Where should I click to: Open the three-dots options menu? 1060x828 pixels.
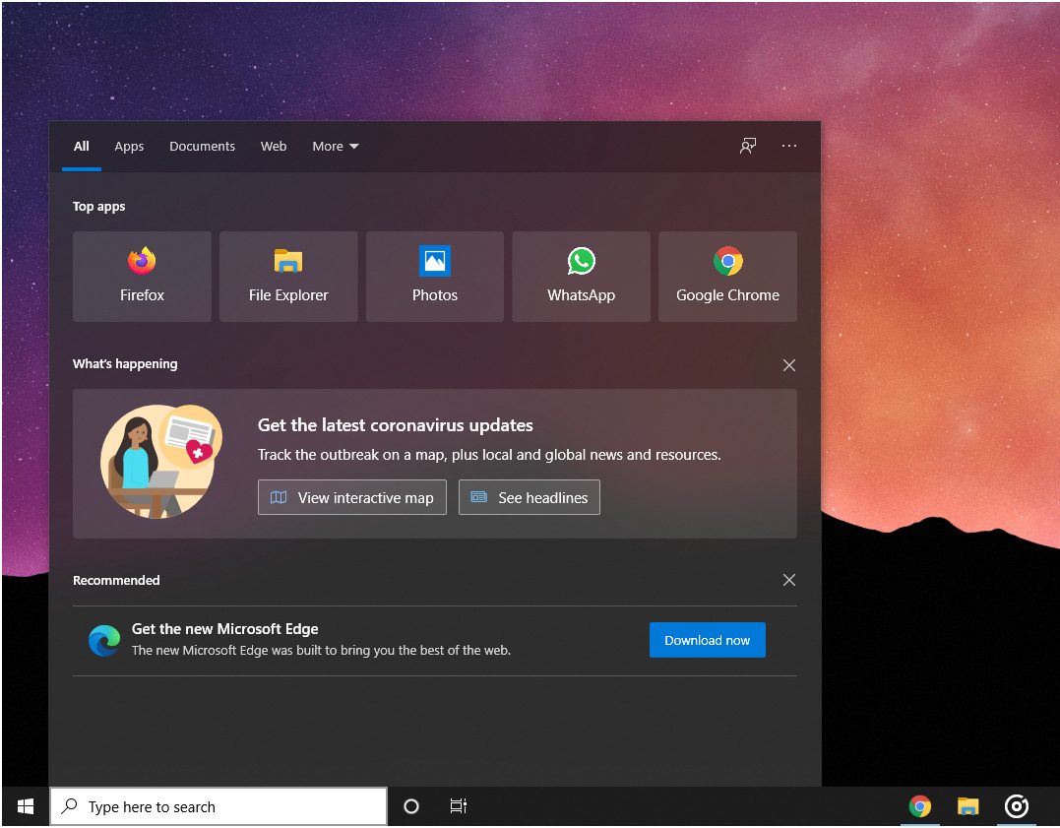[789, 146]
